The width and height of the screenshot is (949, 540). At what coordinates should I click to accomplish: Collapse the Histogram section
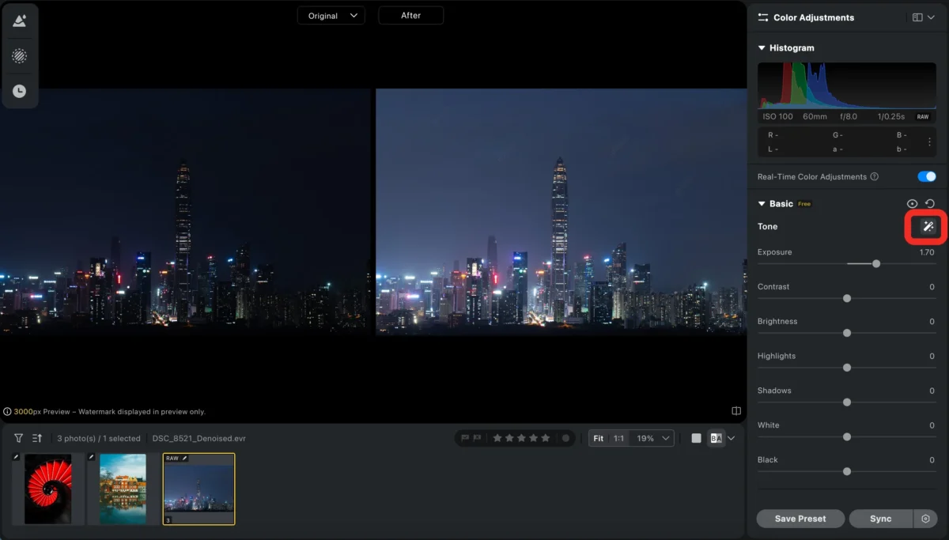click(761, 47)
